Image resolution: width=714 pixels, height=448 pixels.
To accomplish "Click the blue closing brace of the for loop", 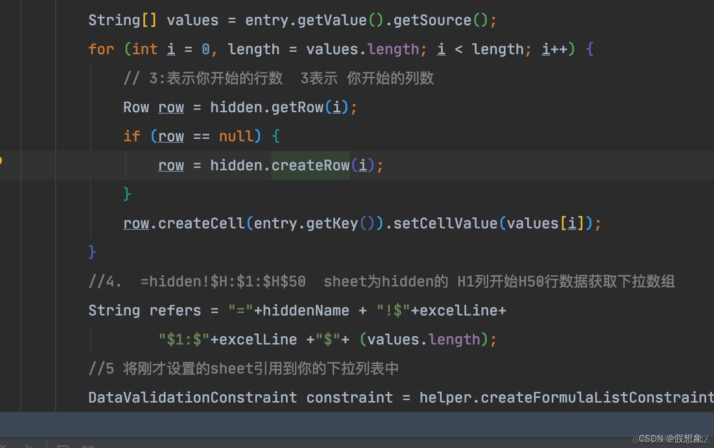I will point(92,253).
